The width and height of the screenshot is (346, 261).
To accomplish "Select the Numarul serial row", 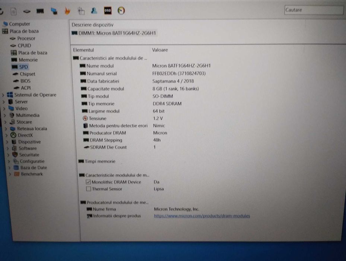I will 143,73.
